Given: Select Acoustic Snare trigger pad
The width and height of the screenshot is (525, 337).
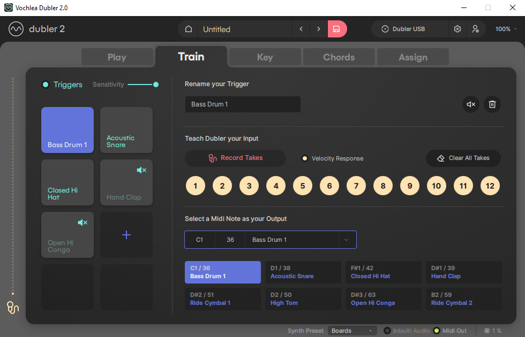Looking at the screenshot, I should [126, 130].
